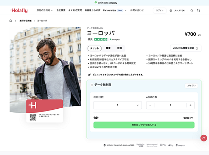Click the green 無制限プランを購入する button
Viewport: 209px width, 155px height.
pos(144,125)
